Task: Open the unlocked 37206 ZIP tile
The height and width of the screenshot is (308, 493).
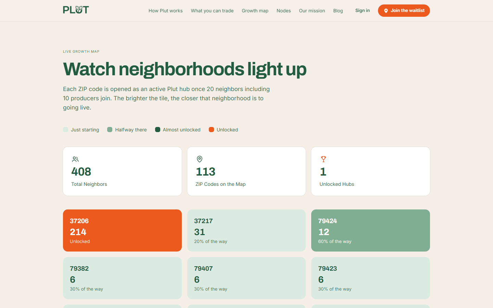Action: [x=122, y=230]
